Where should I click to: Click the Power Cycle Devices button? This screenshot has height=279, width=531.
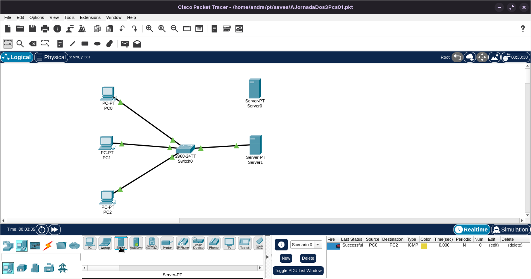42,230
